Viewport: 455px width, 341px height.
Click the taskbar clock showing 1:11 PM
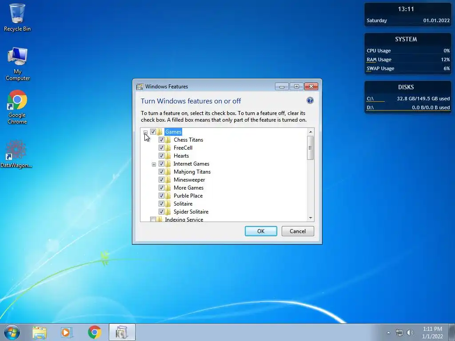(x=432, y=333)
